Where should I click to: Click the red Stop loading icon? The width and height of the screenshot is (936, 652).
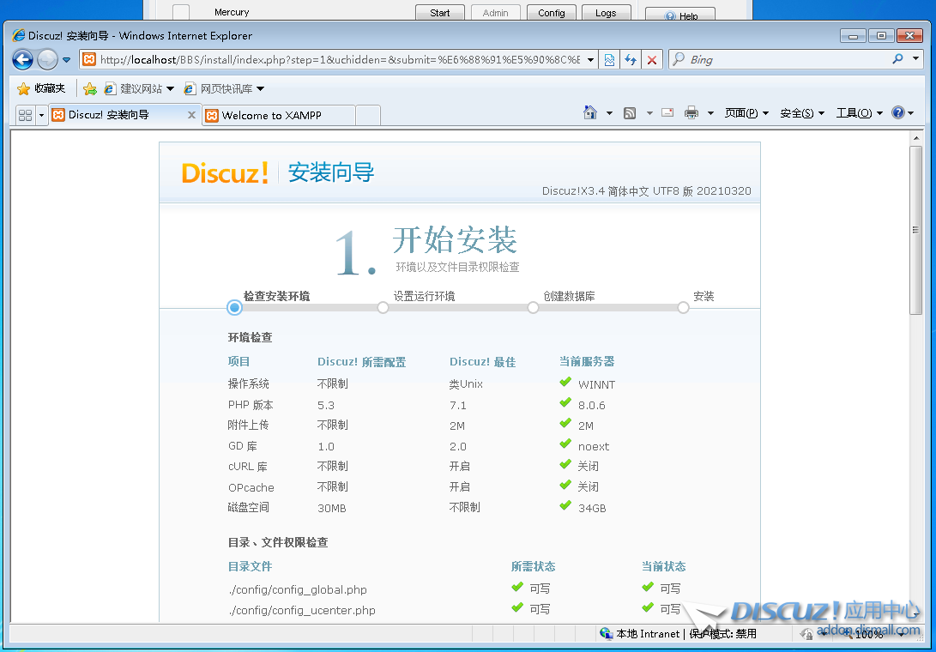pyautogui.click(x=652, y=60)
